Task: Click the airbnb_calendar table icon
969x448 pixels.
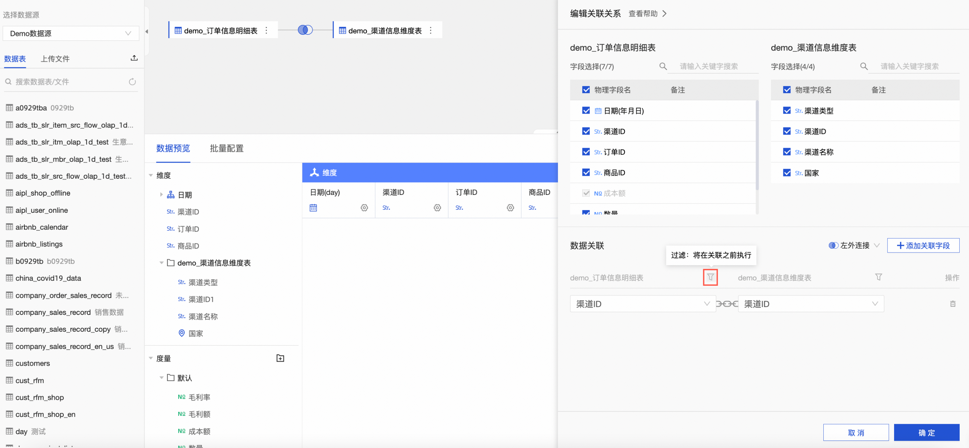Action: click(9, 227)
